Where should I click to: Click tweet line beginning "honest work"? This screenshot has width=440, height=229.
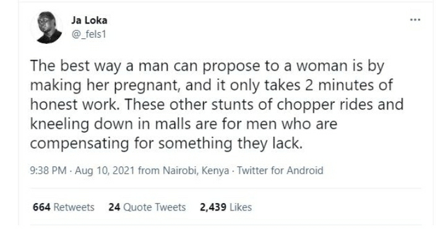pyautogui.click(x=217, y=105)
